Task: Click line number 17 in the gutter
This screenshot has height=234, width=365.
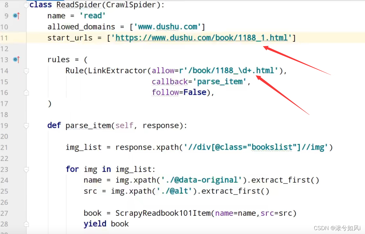Action: click(4, 104)
